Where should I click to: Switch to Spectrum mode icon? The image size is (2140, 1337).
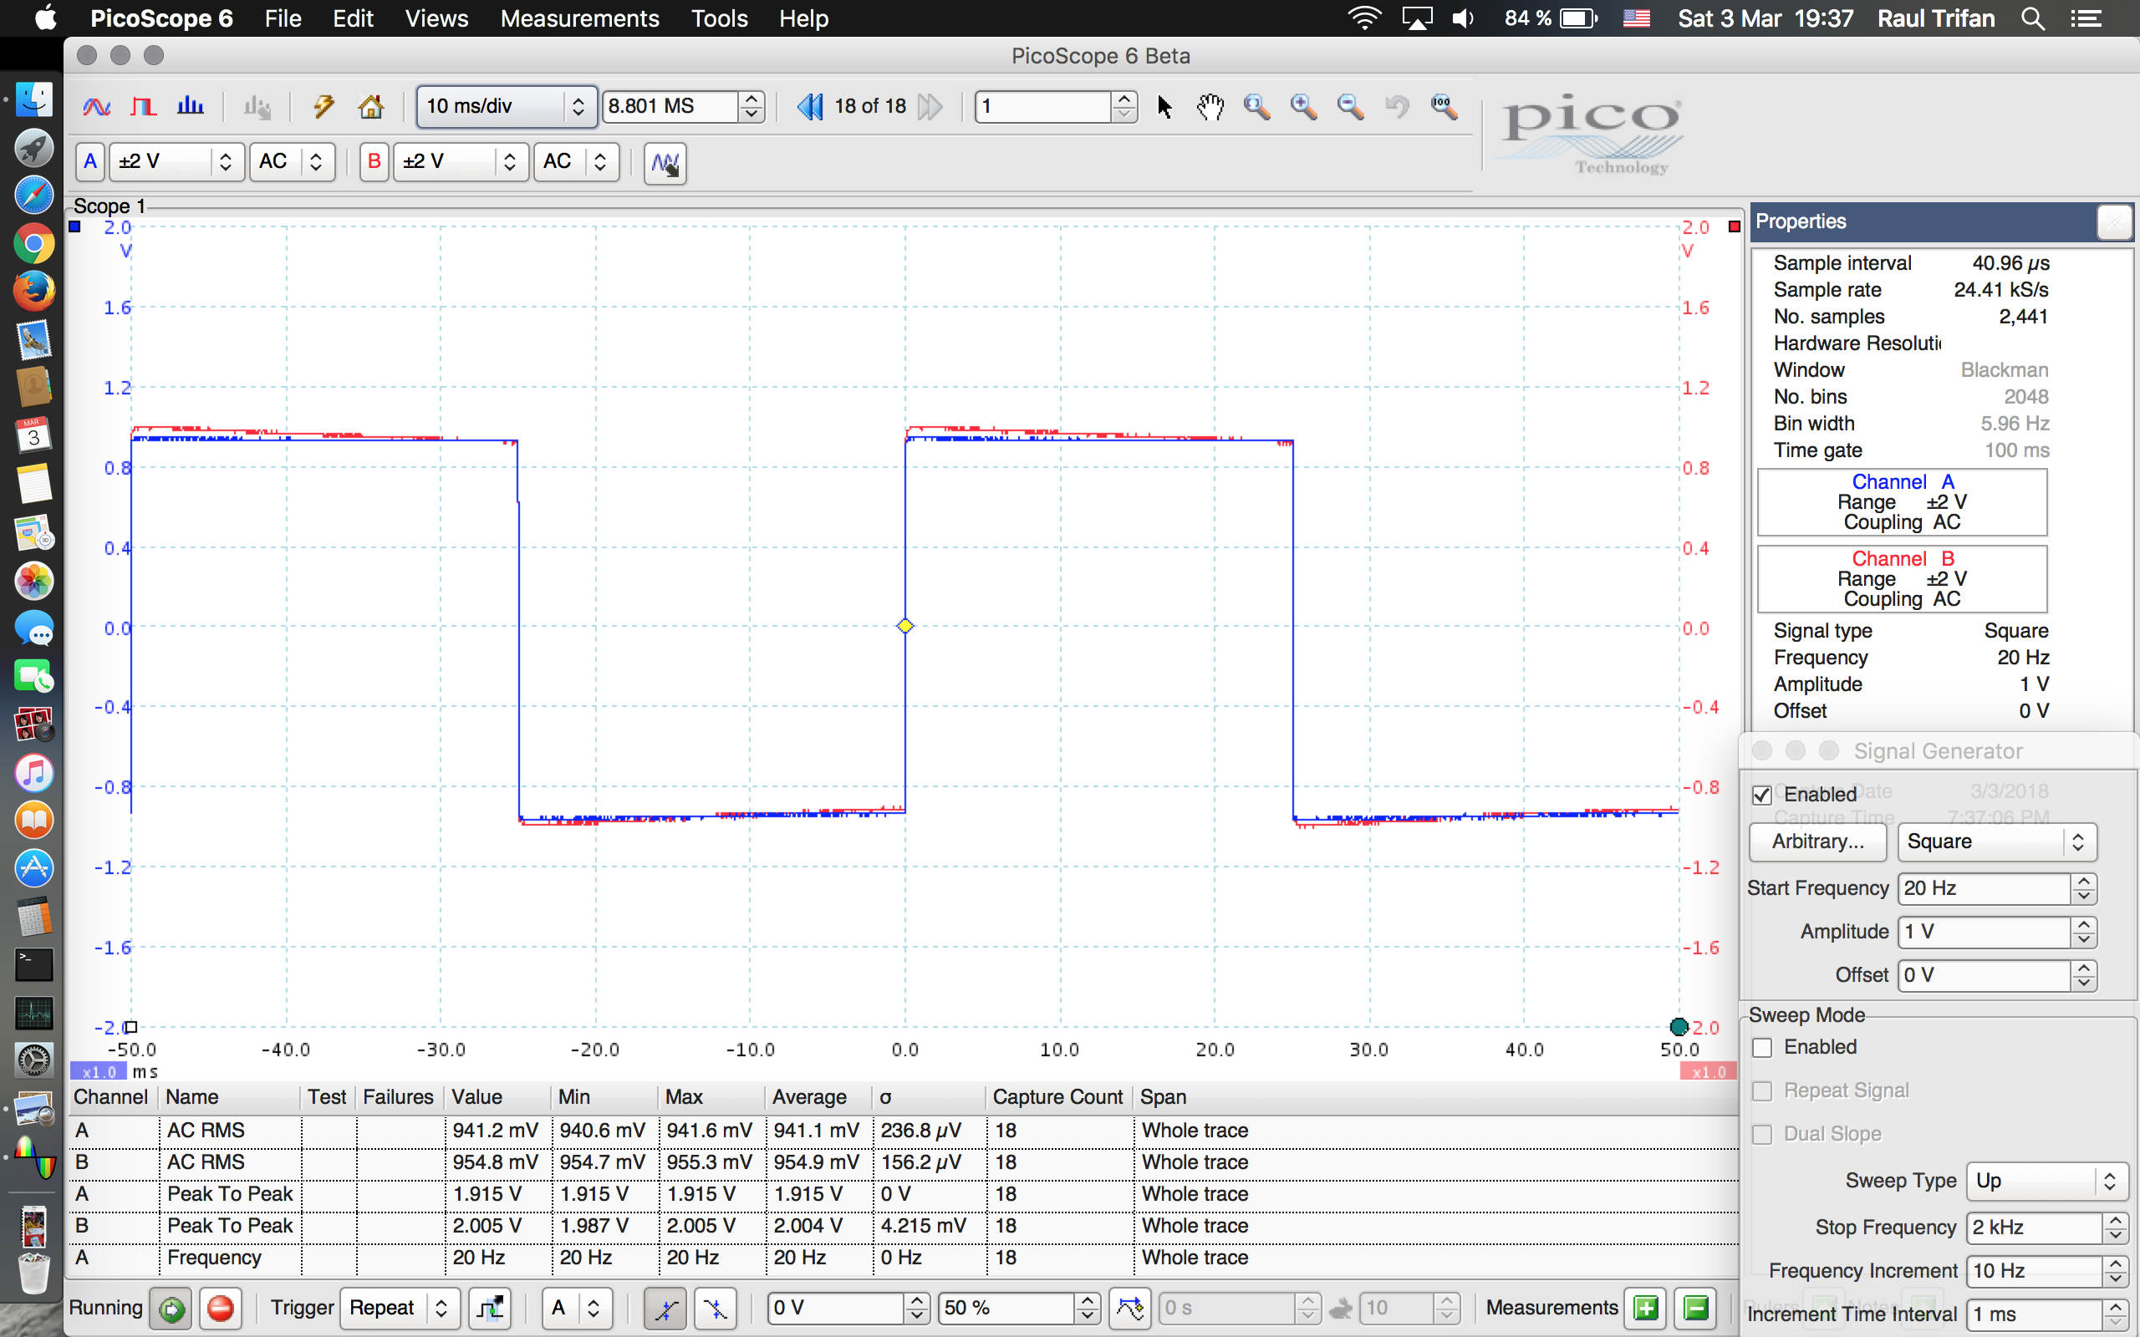[190, 107]
